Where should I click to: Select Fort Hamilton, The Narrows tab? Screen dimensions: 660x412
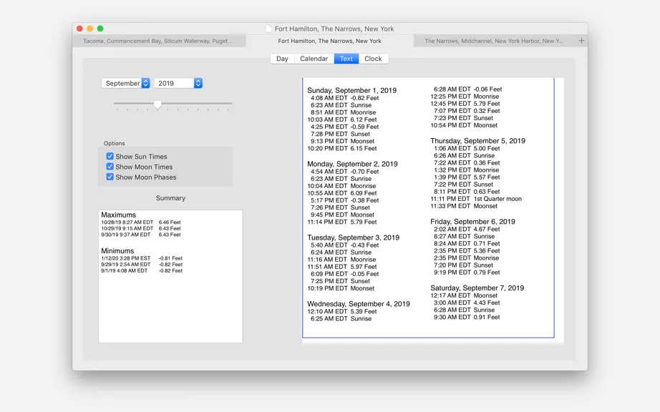329,41
